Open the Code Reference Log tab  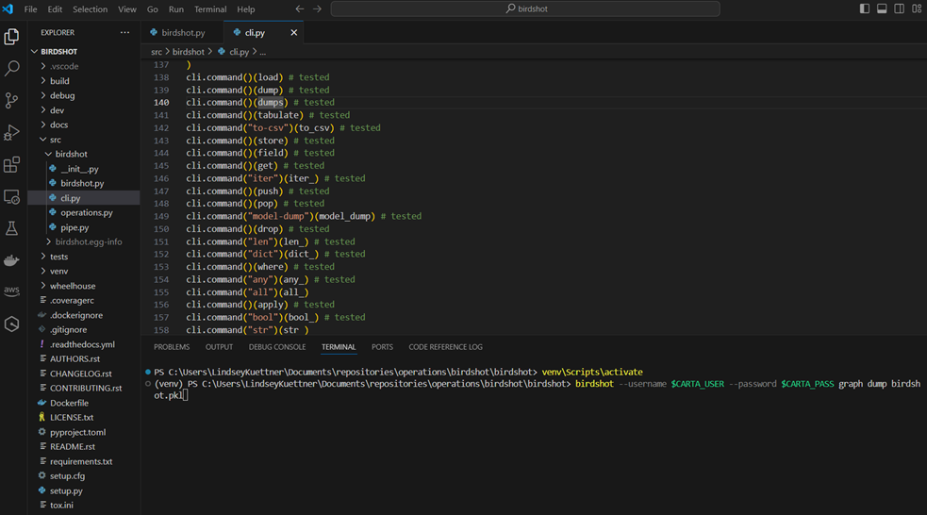coord(445,347)
